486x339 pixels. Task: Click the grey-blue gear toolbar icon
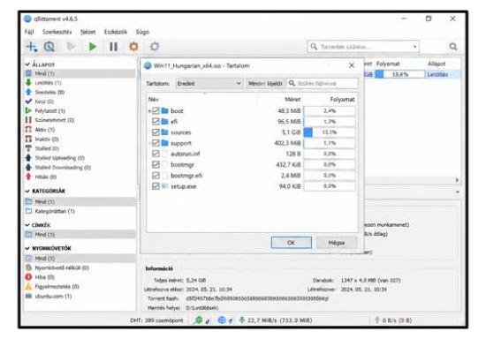pos(155,47)
